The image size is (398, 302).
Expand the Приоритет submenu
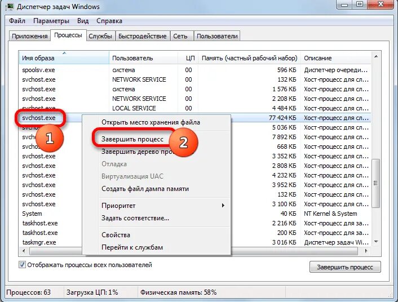[x=162, y=206]
